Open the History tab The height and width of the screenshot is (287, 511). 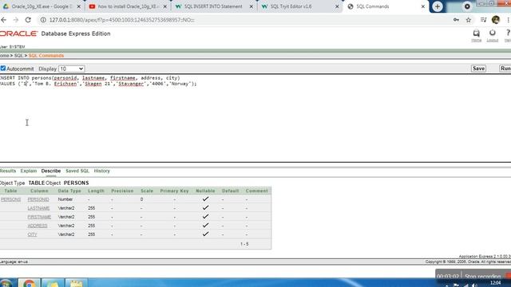101,171
